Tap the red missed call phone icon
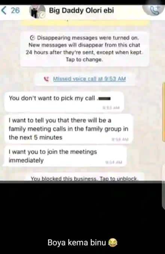 46,79
